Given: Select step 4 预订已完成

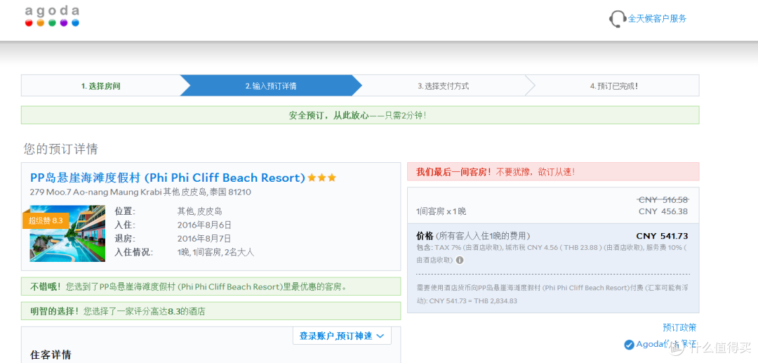Looking at the screenshot, I should click(x=613, y=86).
